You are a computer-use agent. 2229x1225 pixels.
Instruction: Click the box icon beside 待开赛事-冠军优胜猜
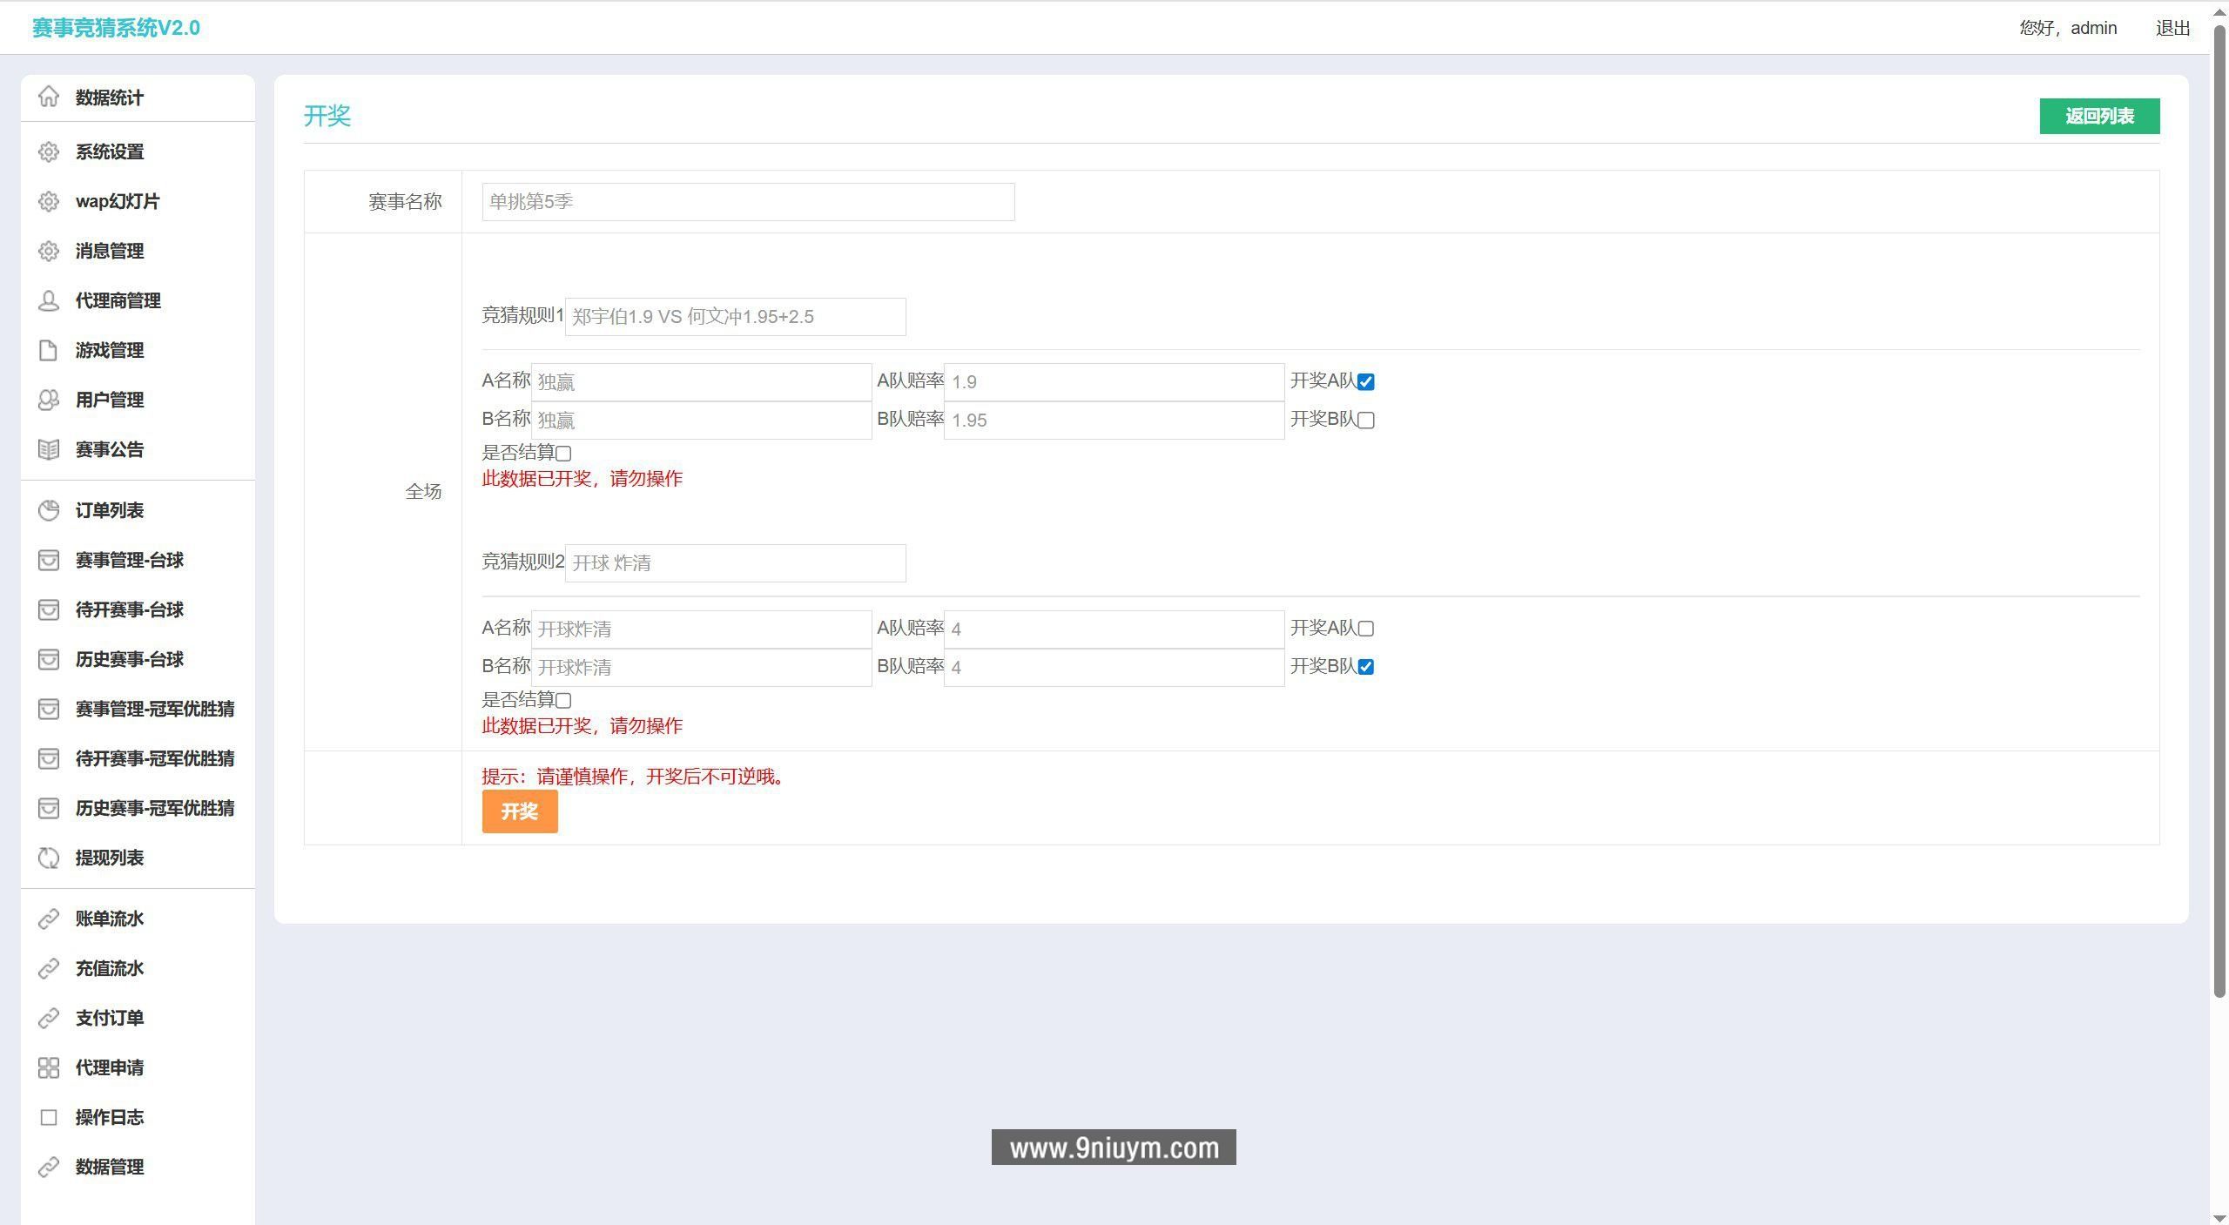(x=49, y=758)
